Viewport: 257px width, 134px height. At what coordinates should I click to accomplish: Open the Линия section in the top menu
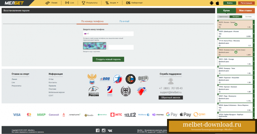click(51, 3)
